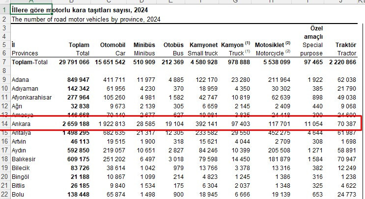
Task: Select the 'Small truck' subheading cell
Action: click(x=202, y=53)
